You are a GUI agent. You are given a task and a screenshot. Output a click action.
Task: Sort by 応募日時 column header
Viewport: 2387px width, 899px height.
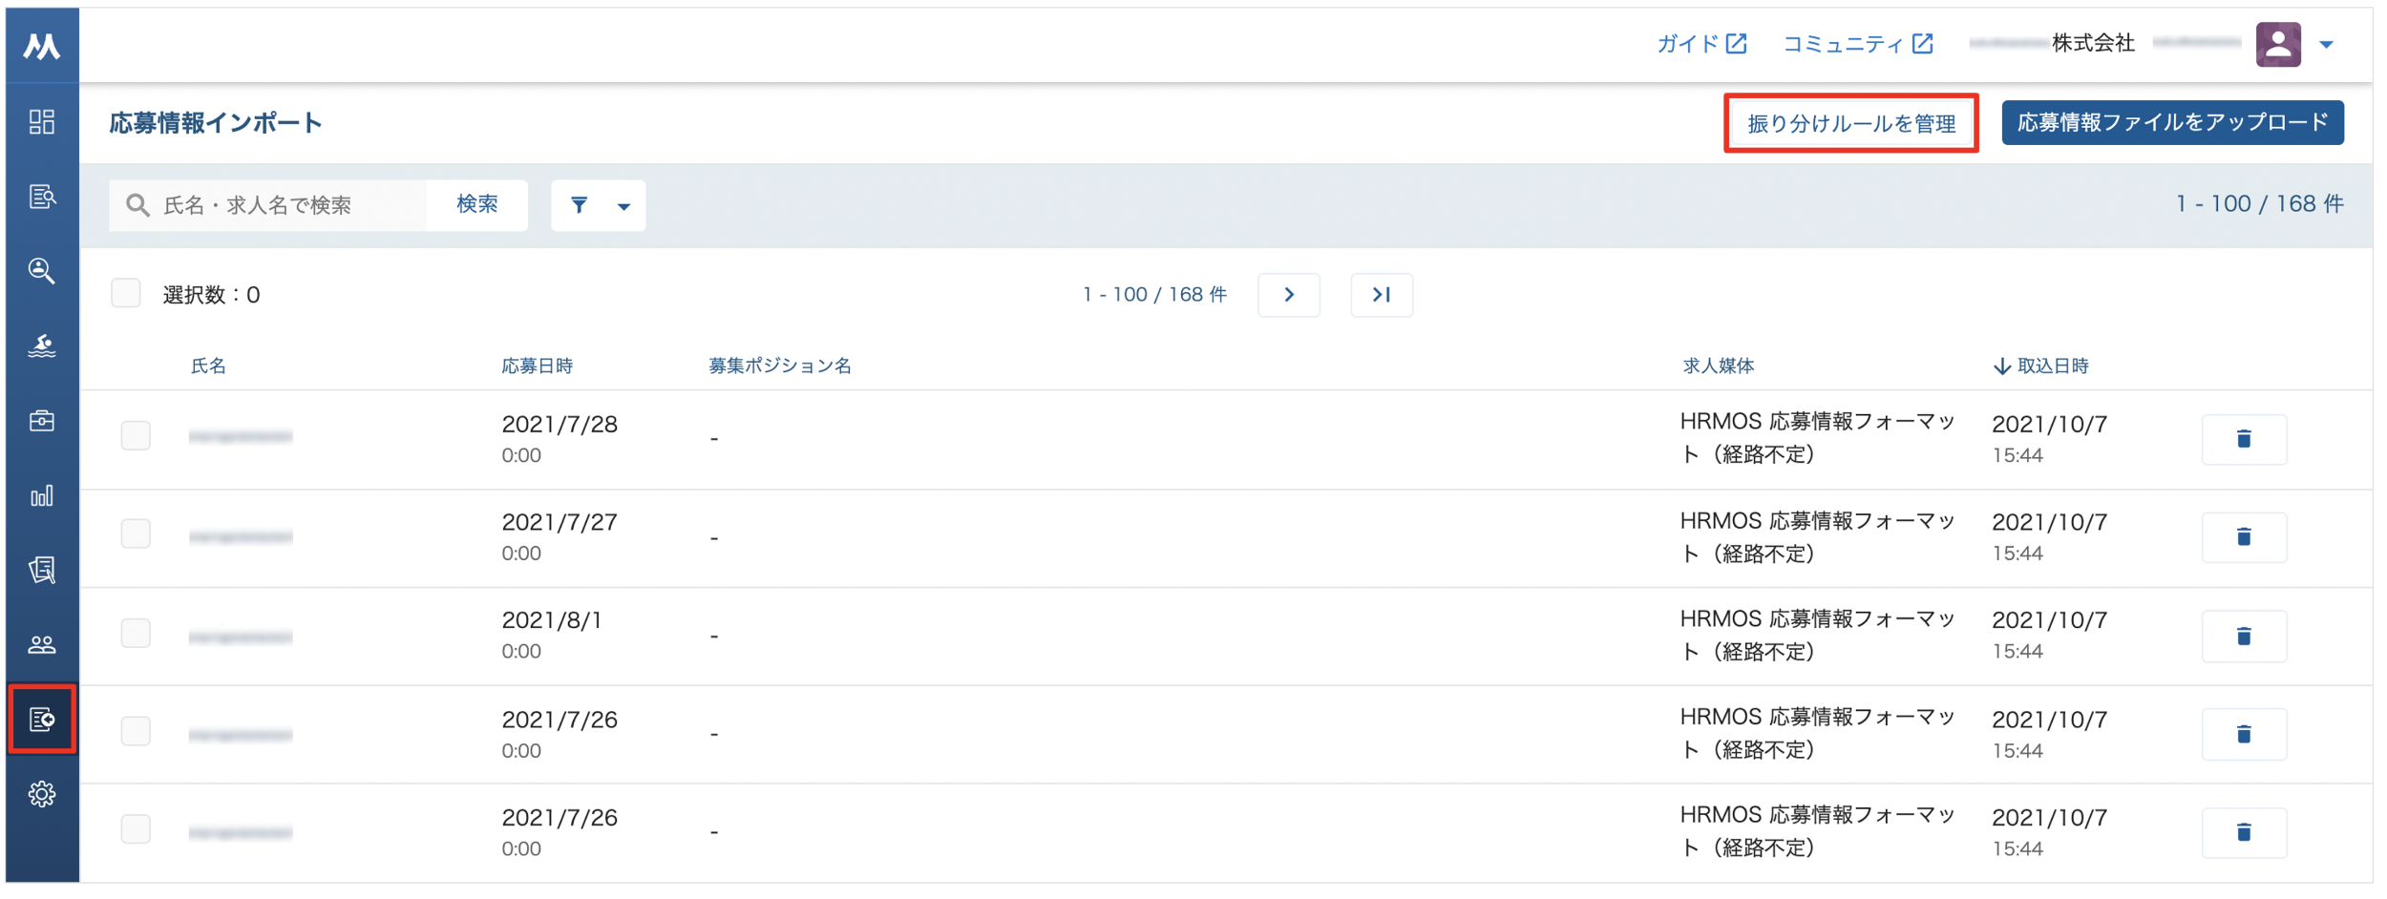pos(538,366)
